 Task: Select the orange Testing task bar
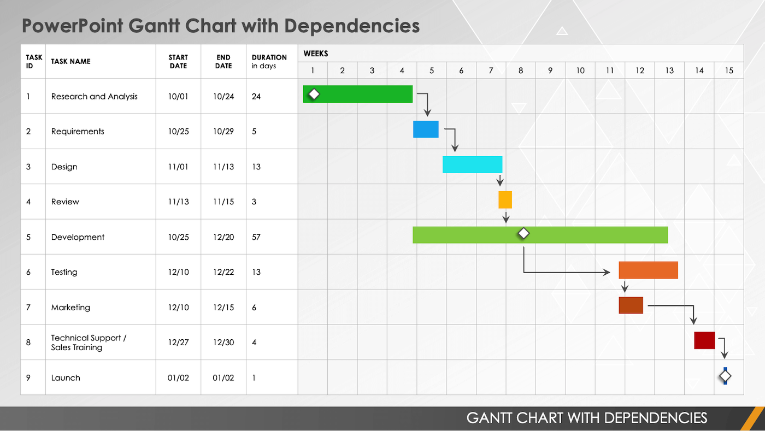648,270
